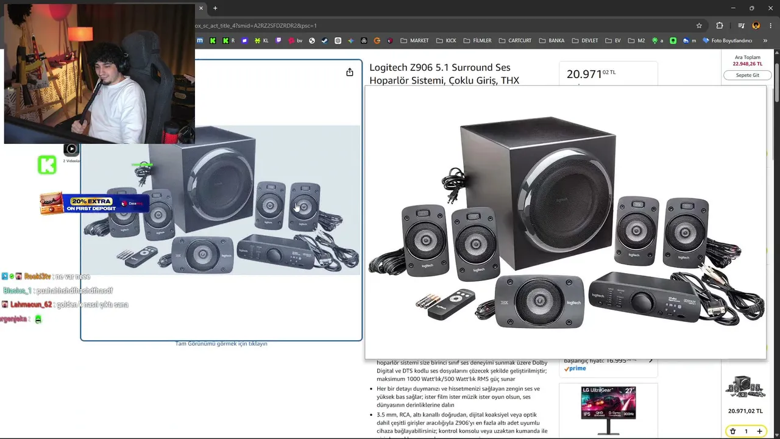
Task: Open the white globe bookmark icon
Action: pos(312,41)
